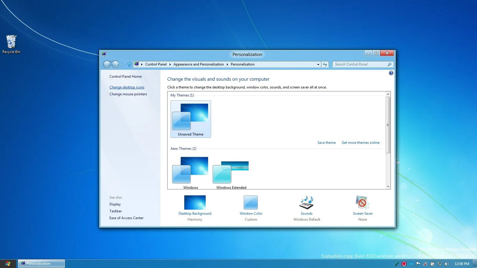Click the Personalization window title bar icon

(104, 54)
